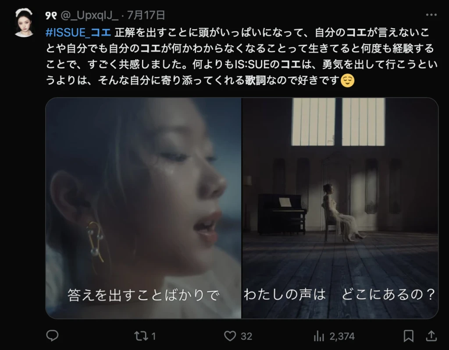
Task: Share the tweet with the upload arrow icon
Action: click(x=431, y=336)
